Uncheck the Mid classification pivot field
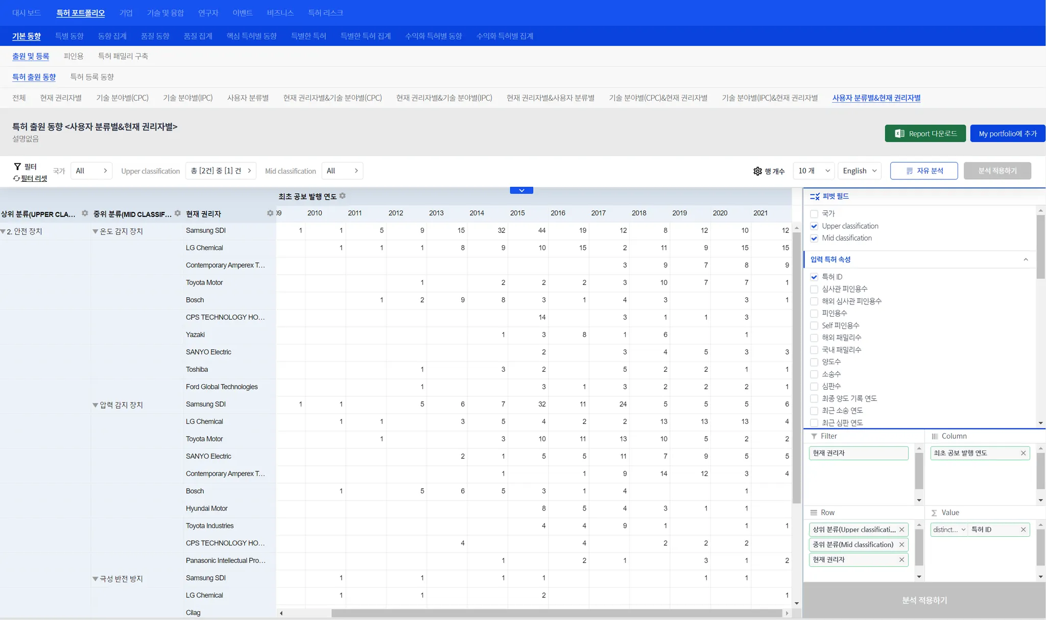 (814, 239)
